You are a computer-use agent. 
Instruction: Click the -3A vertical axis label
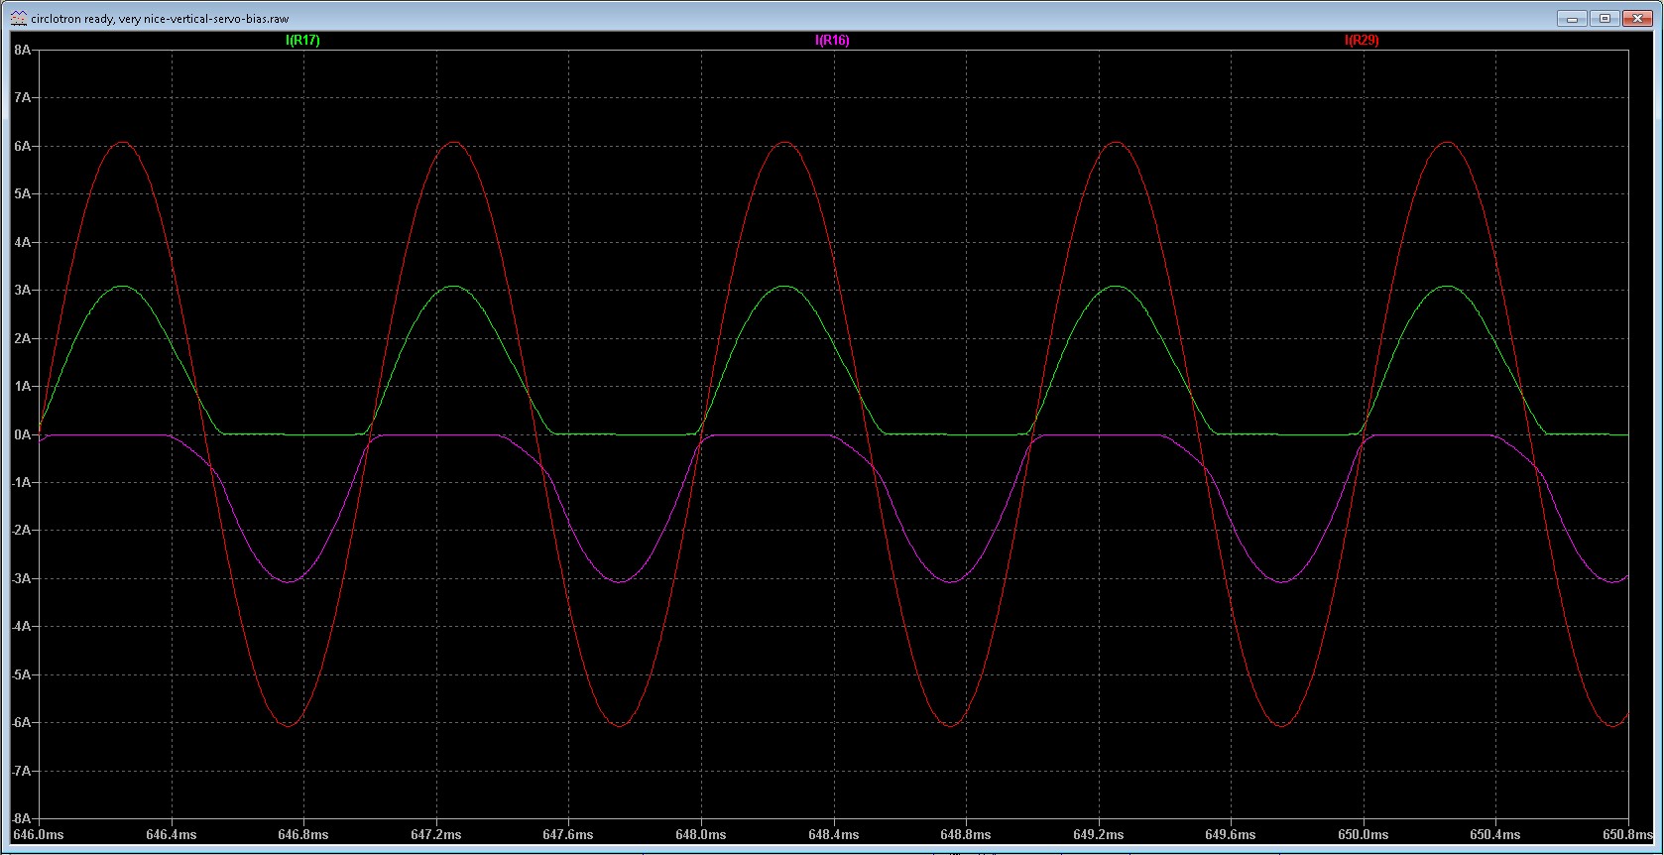click(x=21, y=579)
